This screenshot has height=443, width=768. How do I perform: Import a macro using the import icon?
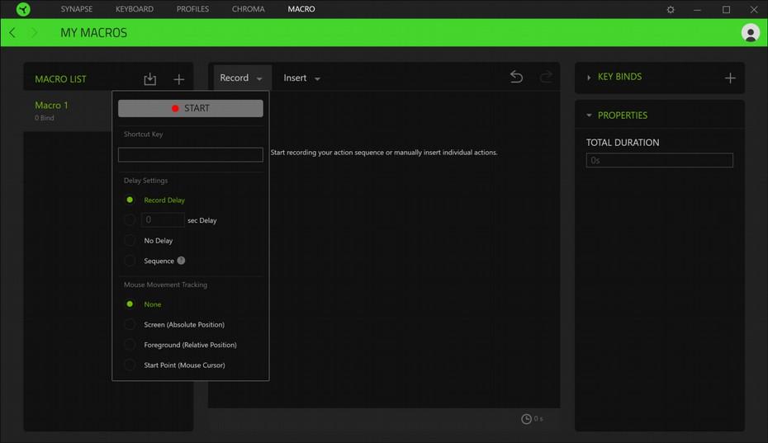point(149,79)
